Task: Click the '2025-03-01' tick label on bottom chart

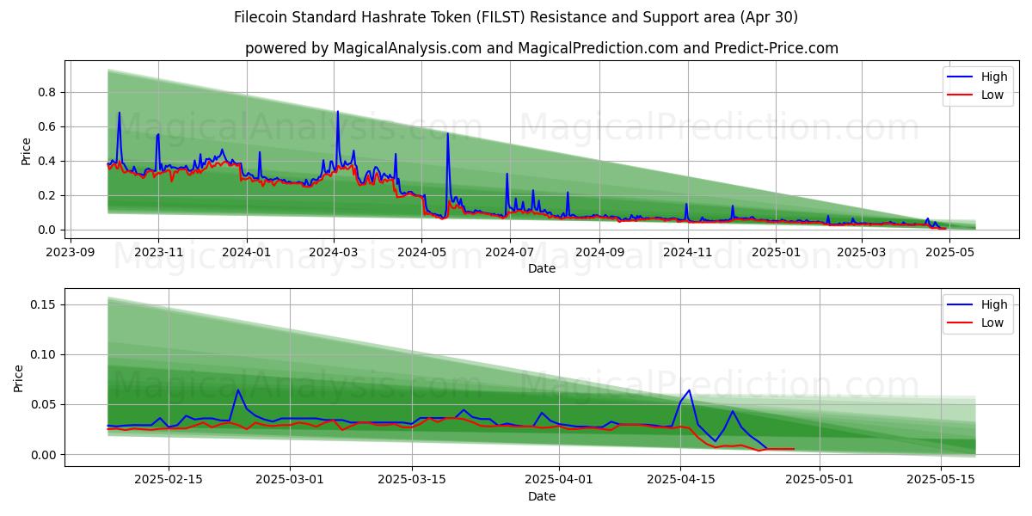Action: tap(290, 480)
